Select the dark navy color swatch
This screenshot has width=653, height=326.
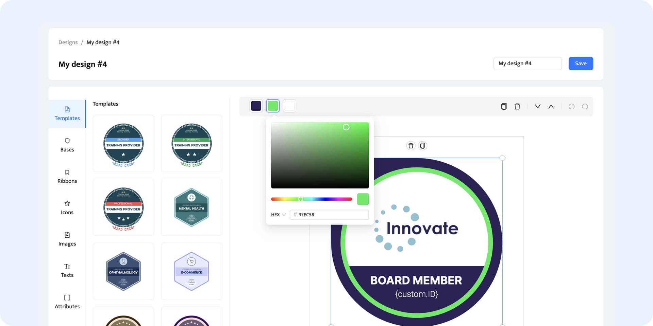tap(256, 106)
